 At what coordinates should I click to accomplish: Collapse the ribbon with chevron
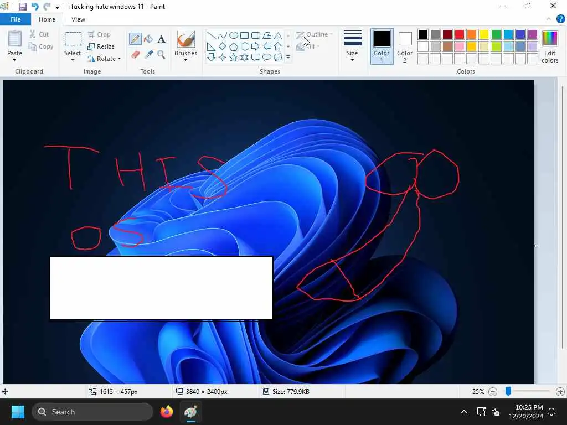point(549,19)
